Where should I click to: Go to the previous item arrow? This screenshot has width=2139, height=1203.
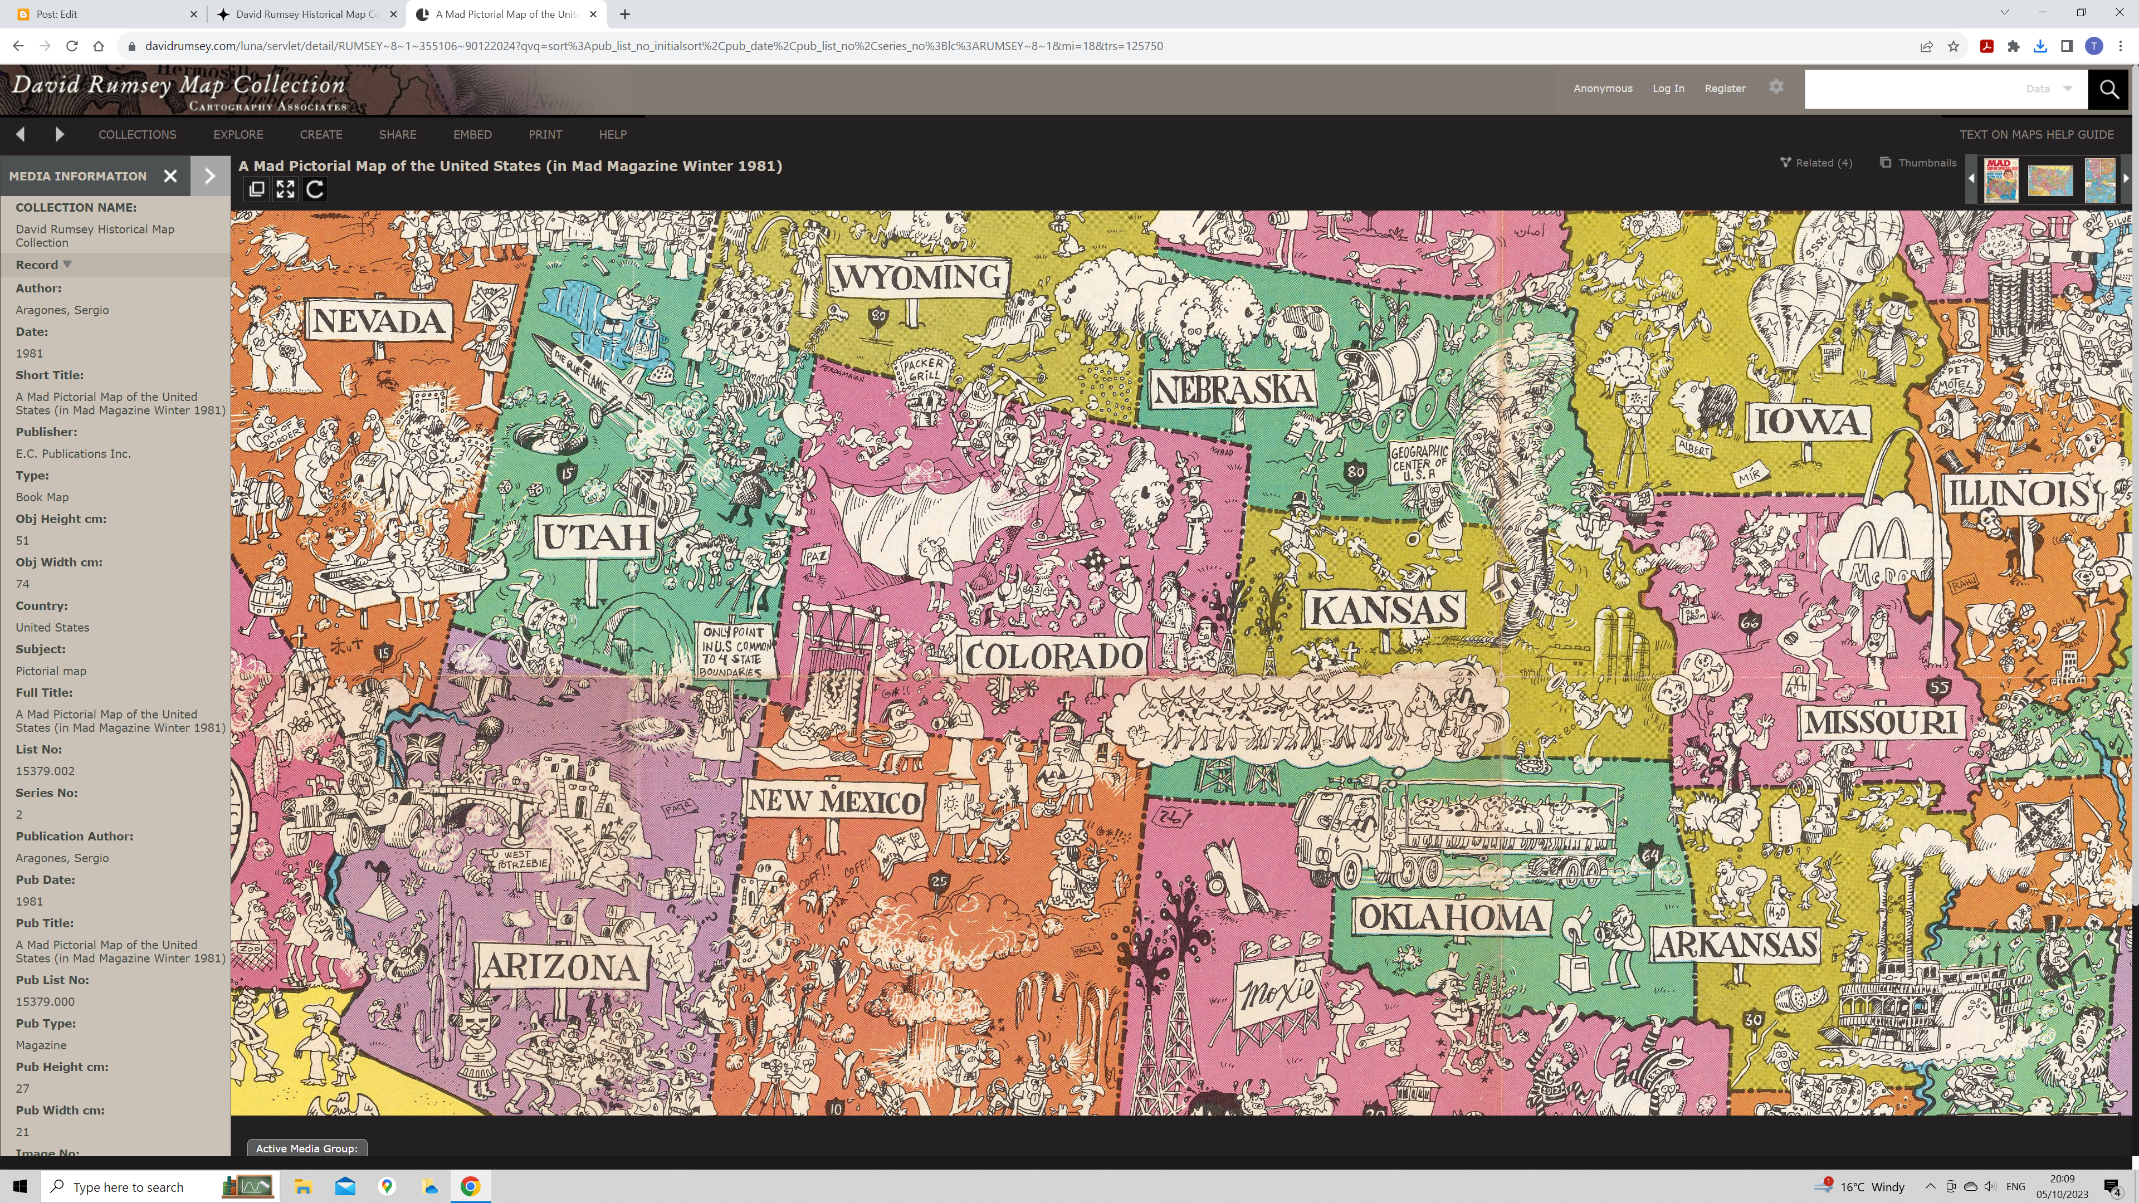click(x=21, y=134)
